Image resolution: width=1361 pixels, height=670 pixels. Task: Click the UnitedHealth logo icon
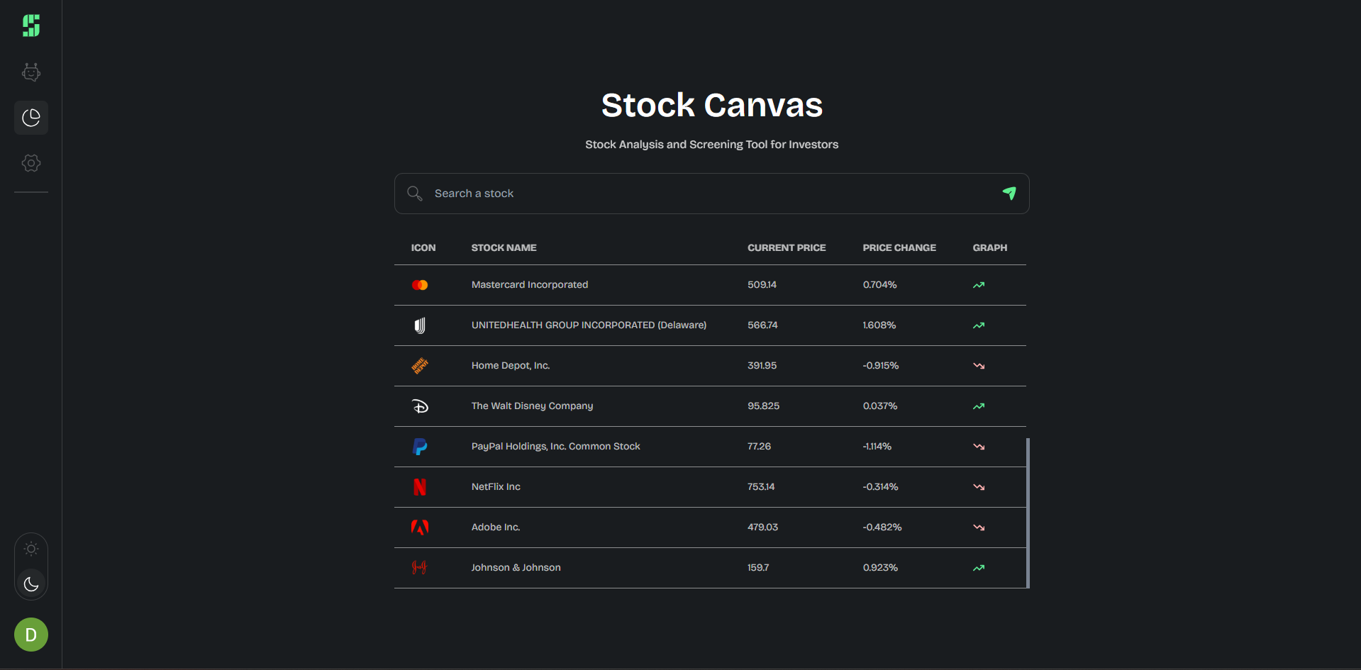point(420,325)
